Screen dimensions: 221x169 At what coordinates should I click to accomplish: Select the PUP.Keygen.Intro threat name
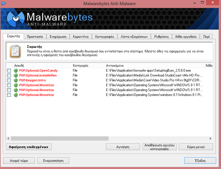point(32,80)
